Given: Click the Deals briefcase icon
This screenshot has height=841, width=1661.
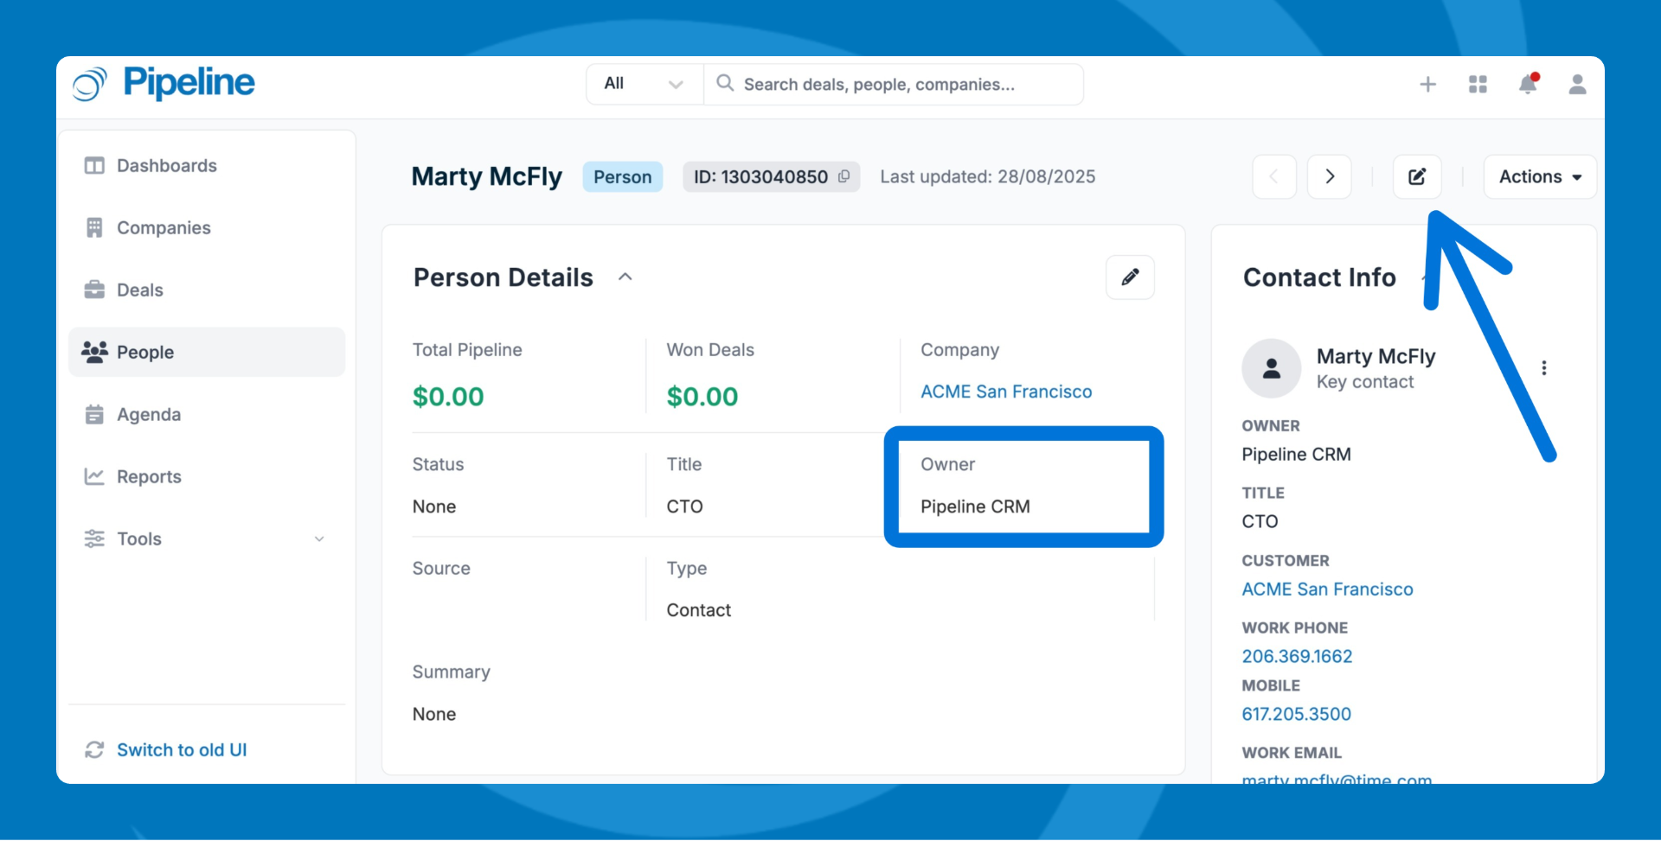Looking at the screenshot, I should (x=94, y=290).
